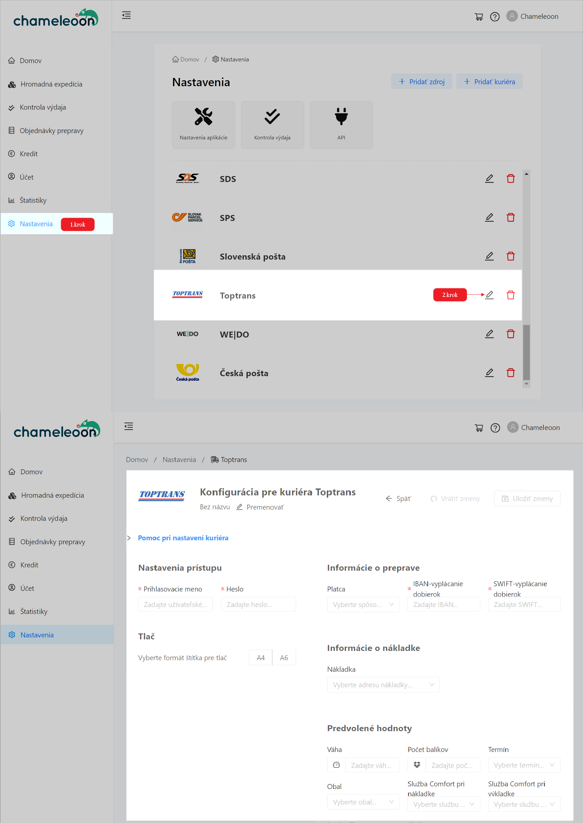
Task: Delete the Toptrans courier entry
Action: pyautogui.click(x=510, y=295)
